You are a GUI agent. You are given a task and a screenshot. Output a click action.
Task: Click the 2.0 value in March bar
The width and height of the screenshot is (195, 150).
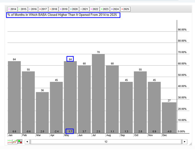tap(42, 131)
